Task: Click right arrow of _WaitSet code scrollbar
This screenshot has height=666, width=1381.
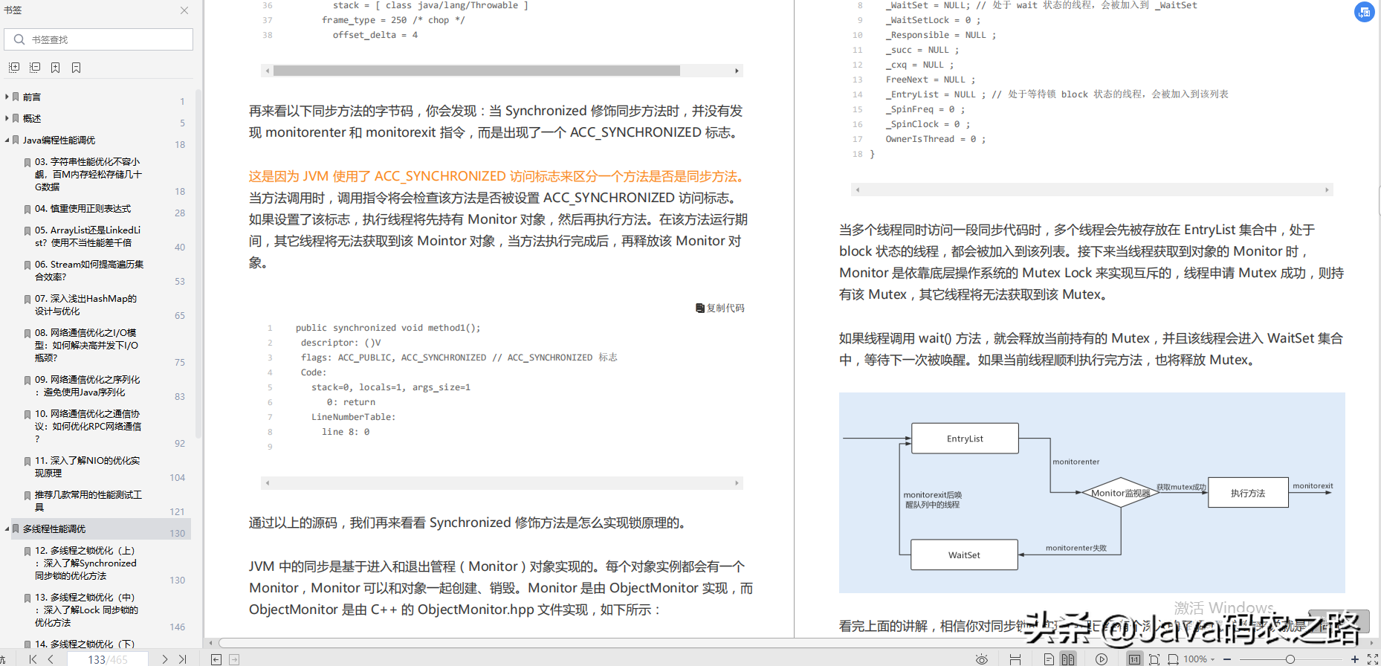Action: (1327, 190)
